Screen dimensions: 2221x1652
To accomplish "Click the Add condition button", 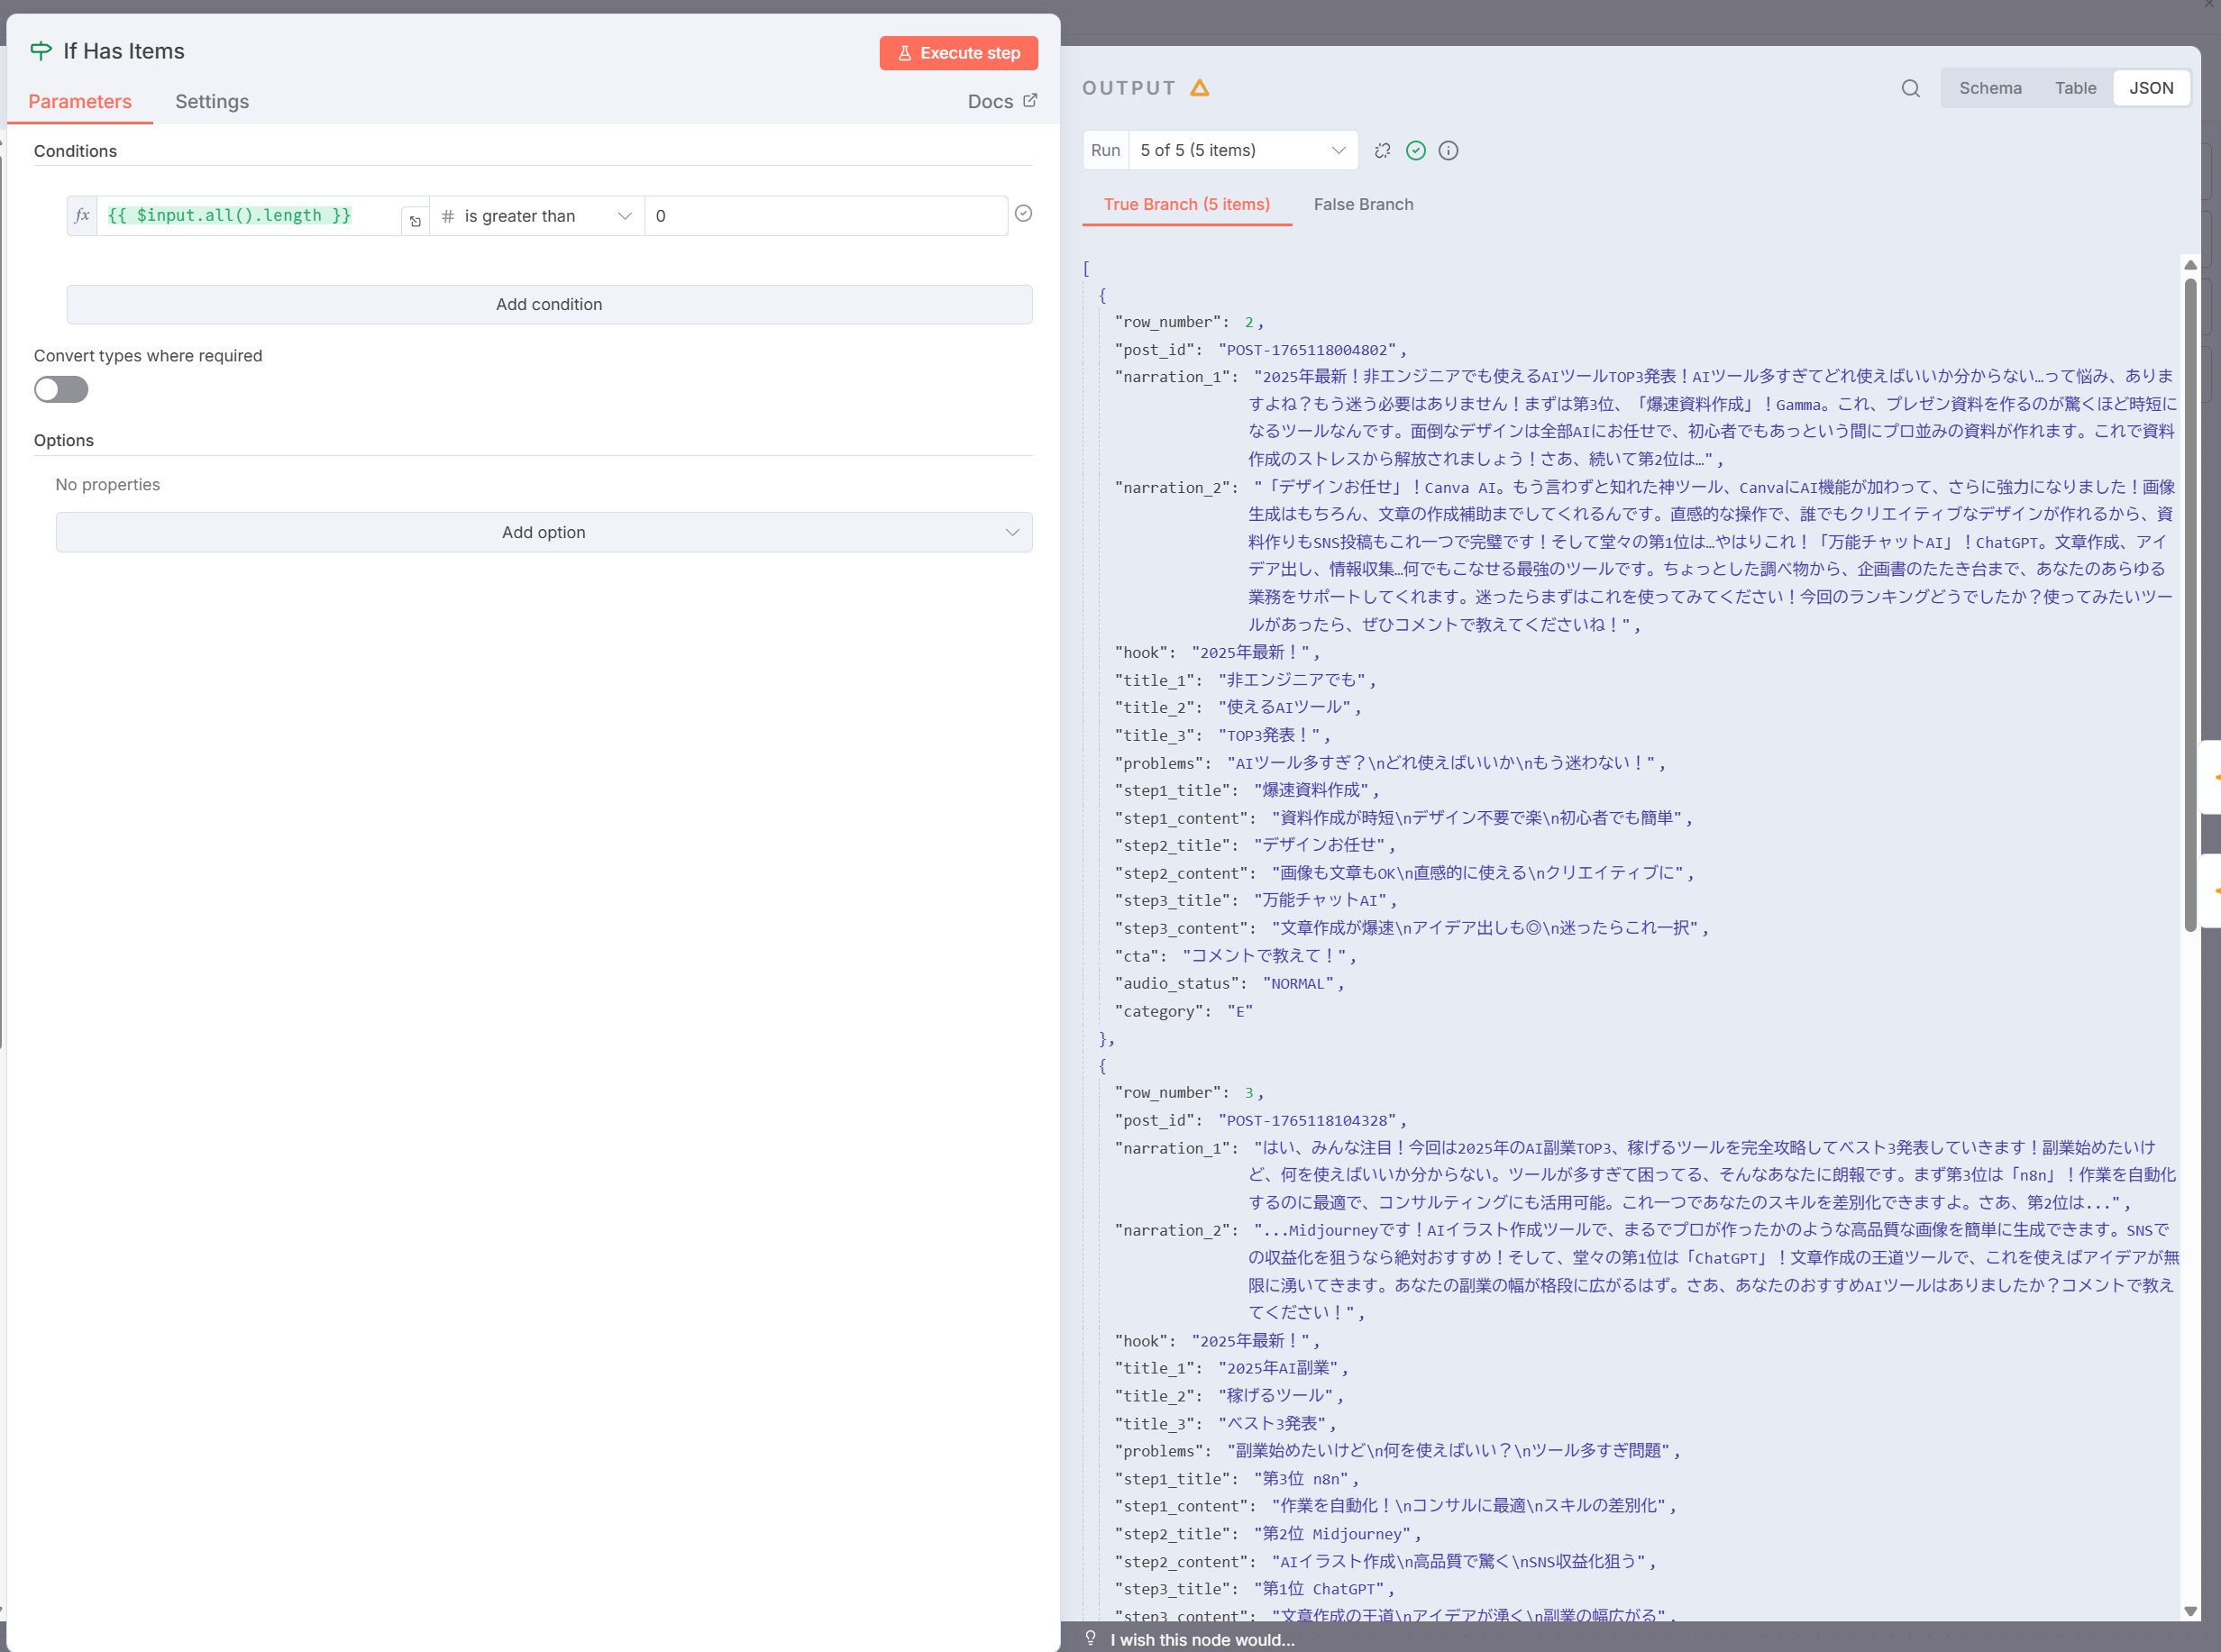I will tap(549, 304).
